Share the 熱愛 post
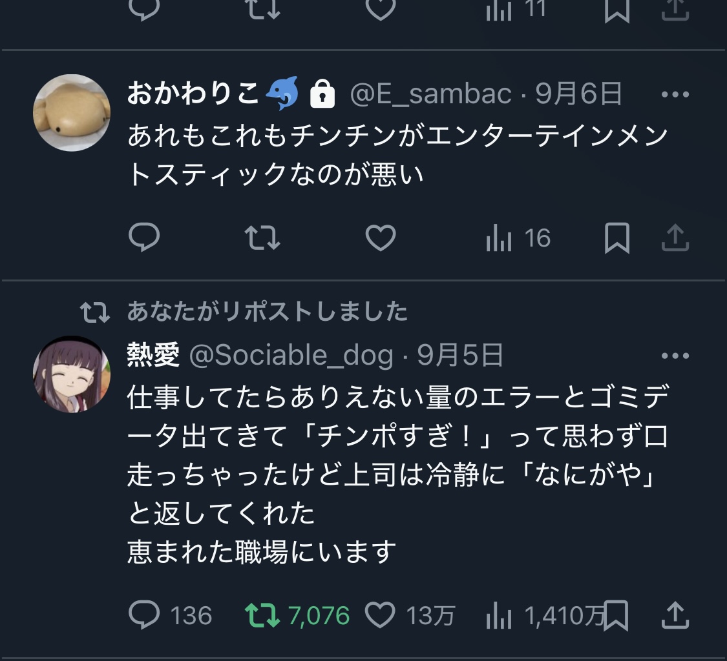Image resolution: width=727 pixels, height=661 pixels. [675, 614]
